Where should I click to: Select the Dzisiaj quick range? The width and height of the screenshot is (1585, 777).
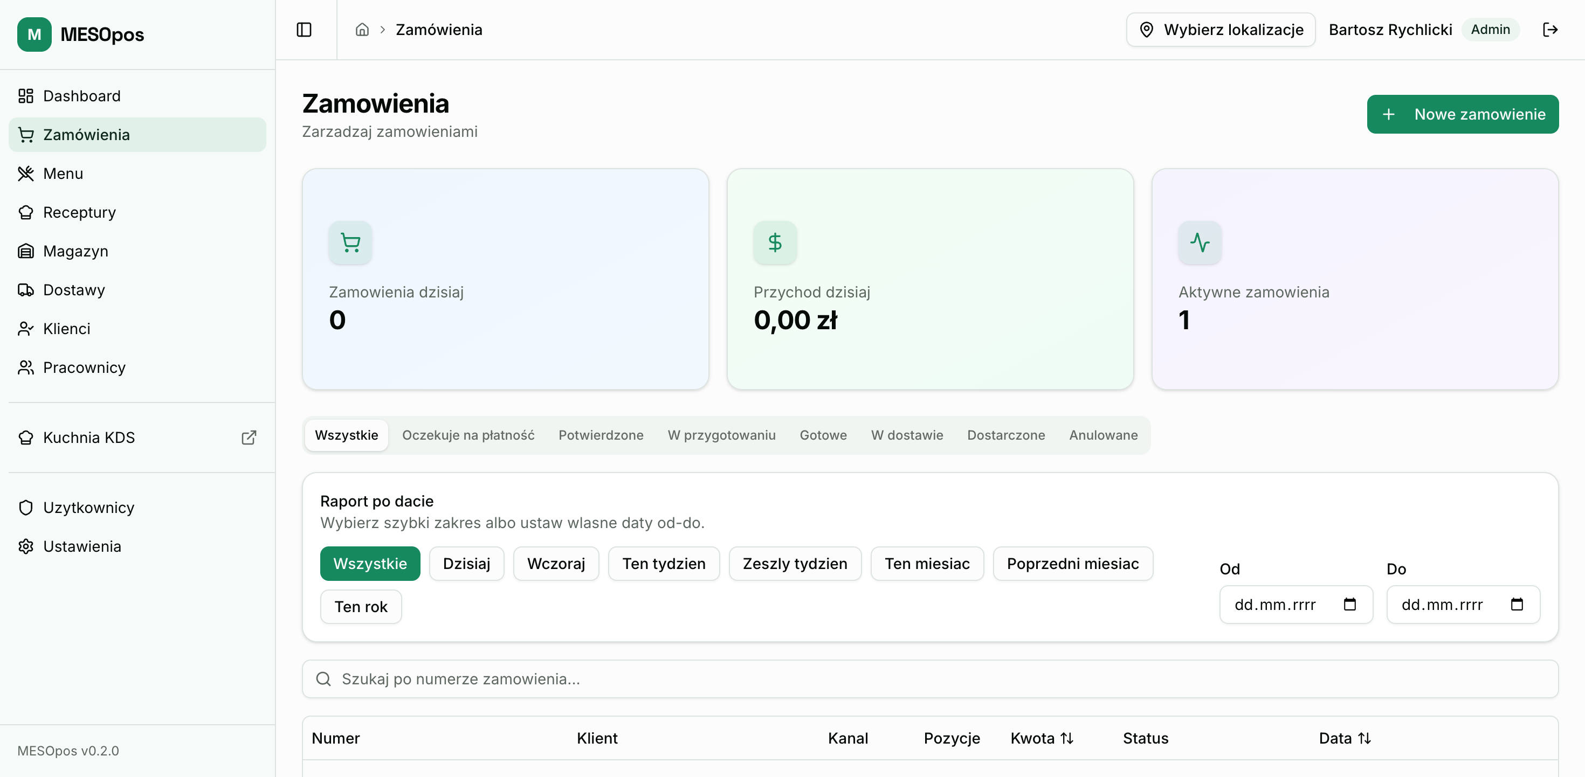click(x=466, y=564)
